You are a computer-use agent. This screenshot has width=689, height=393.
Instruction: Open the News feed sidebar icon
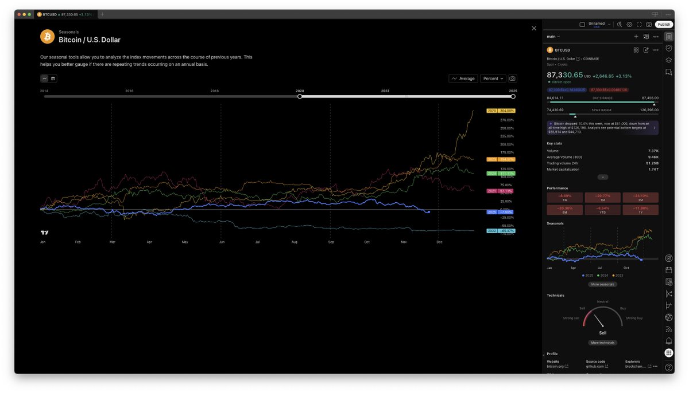click(x=669, y=329)
